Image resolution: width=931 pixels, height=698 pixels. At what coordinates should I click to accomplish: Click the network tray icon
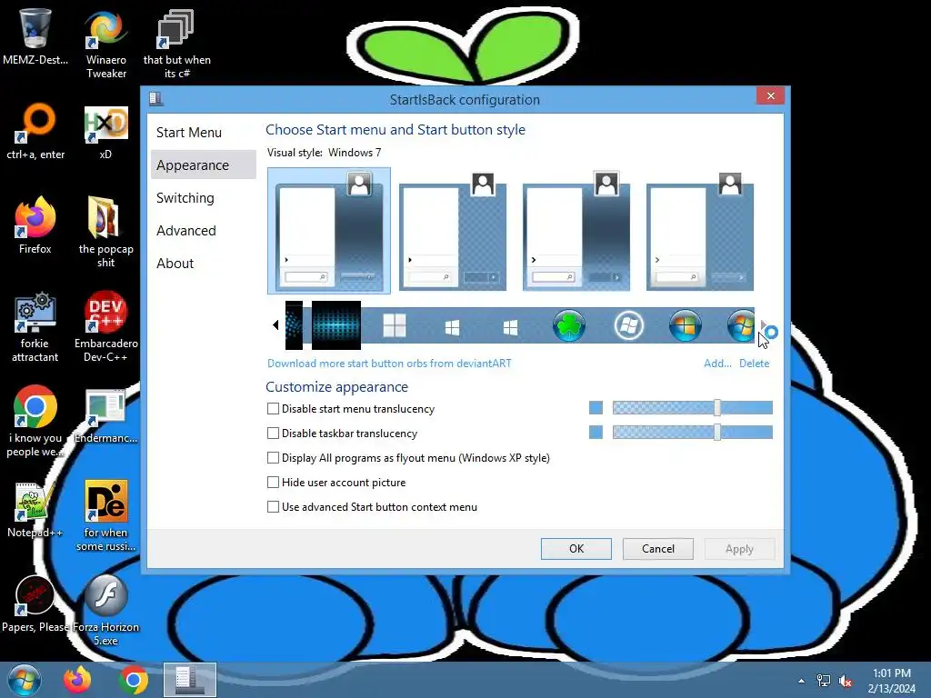(824, 681)
